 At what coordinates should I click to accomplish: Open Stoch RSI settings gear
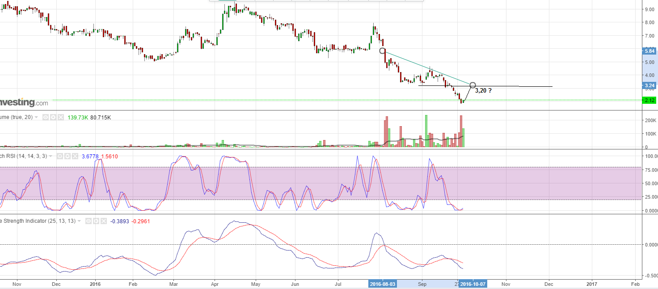67,156
